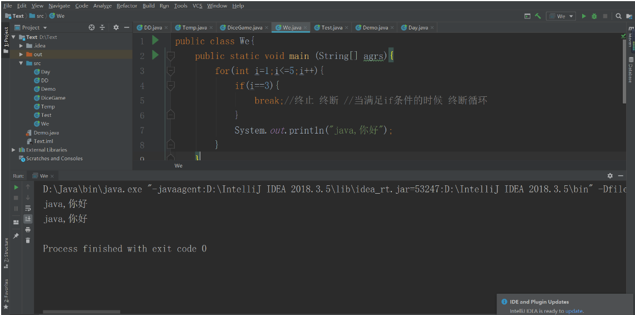Open Run panel settings gear
Viewport: 635px width, 315px height.
coord(610,176)
